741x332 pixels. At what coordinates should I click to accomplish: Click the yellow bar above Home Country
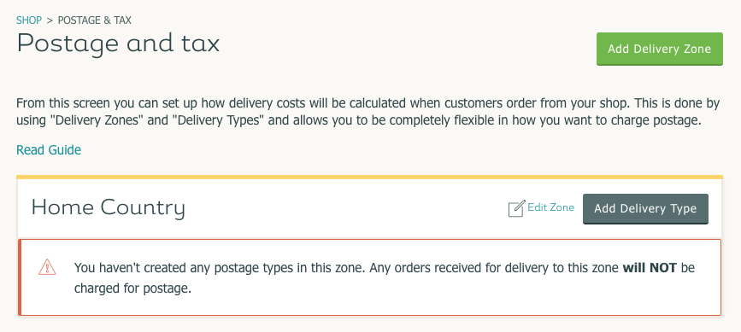[x=369, y=178]
